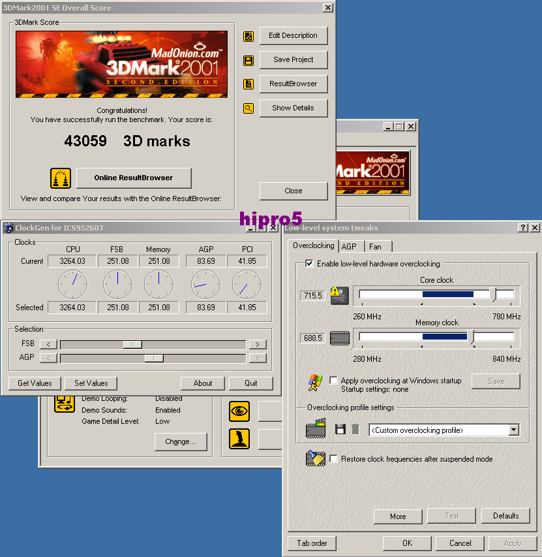Click the 43059 score text
Viewport: 542px width, 557px height.
(85, 141)
